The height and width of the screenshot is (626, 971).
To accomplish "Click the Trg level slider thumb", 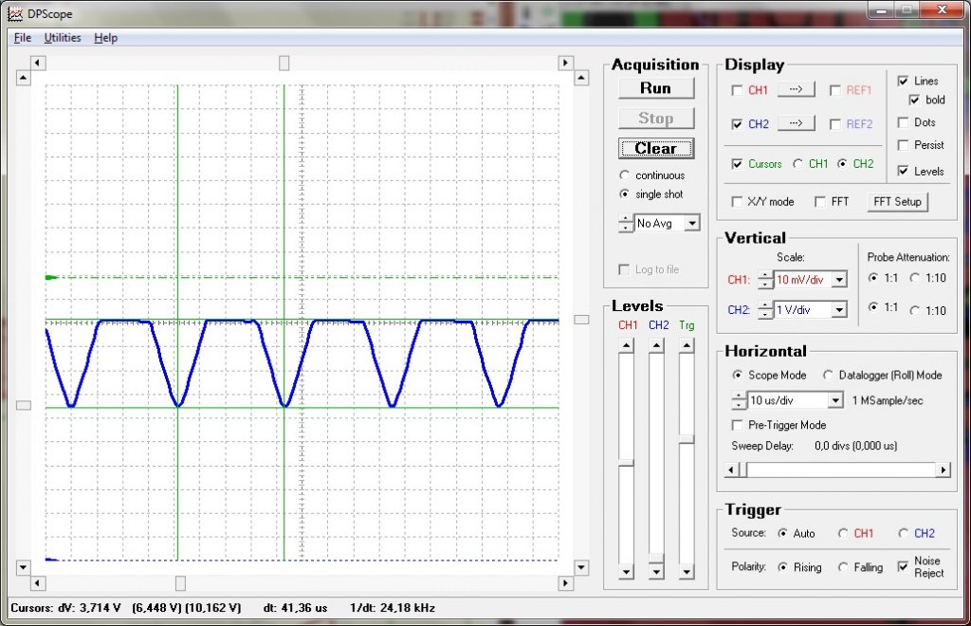I will coord(687,439).
